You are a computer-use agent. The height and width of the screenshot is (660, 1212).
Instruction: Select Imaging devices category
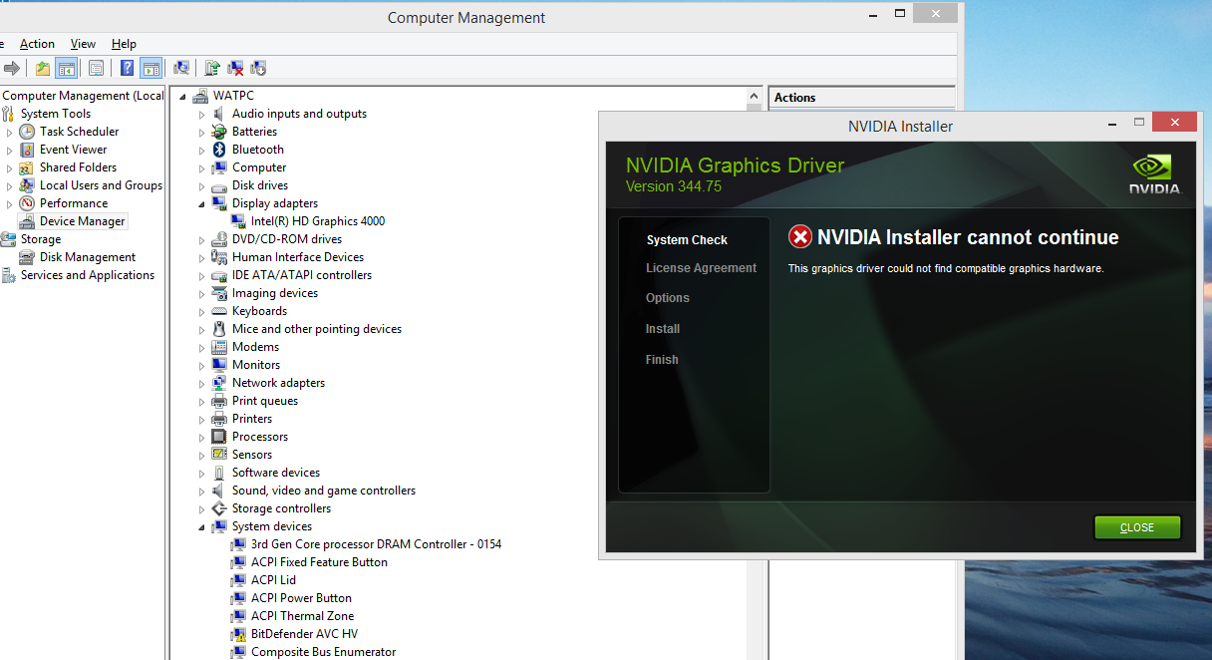275,293
